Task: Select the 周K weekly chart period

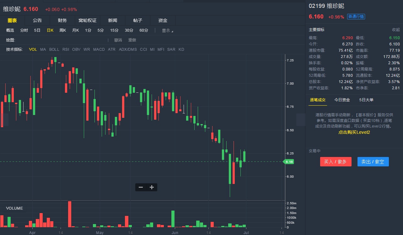Action: 63,30
